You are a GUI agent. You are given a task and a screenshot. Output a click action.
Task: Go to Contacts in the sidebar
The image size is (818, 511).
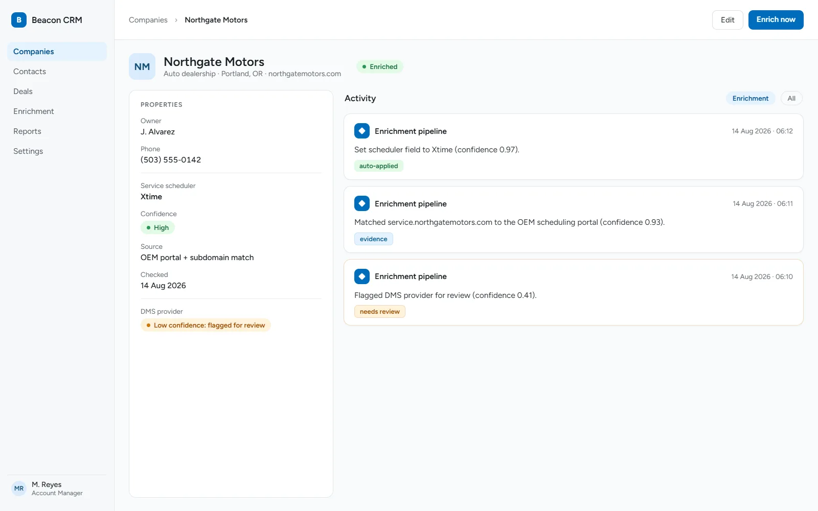pos(57,72)
